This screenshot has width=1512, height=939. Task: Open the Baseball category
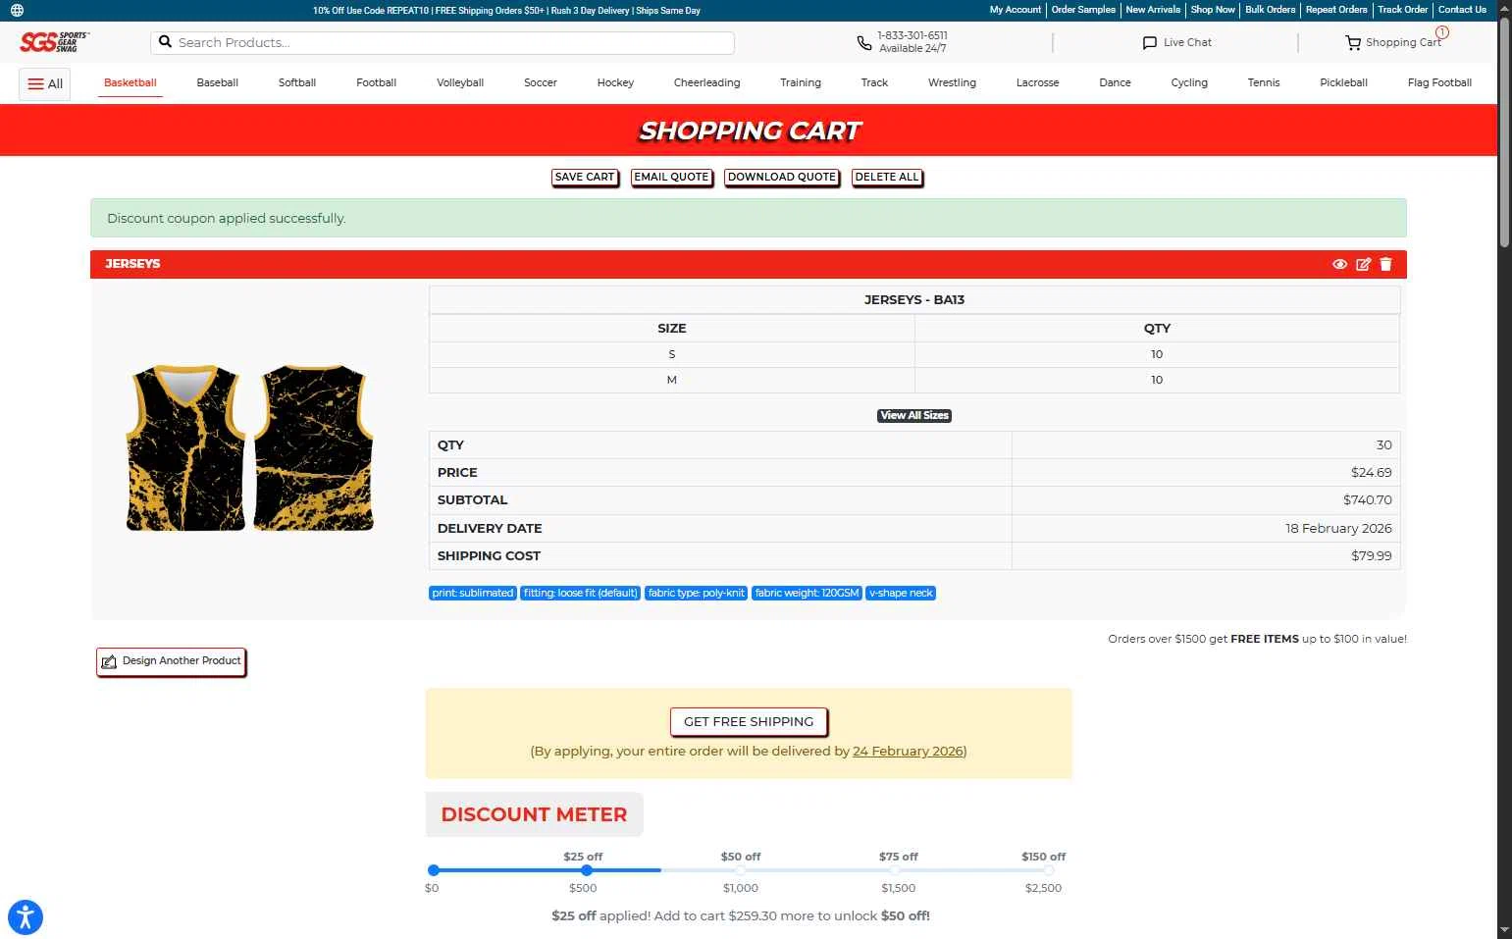(x=218, y=82)
